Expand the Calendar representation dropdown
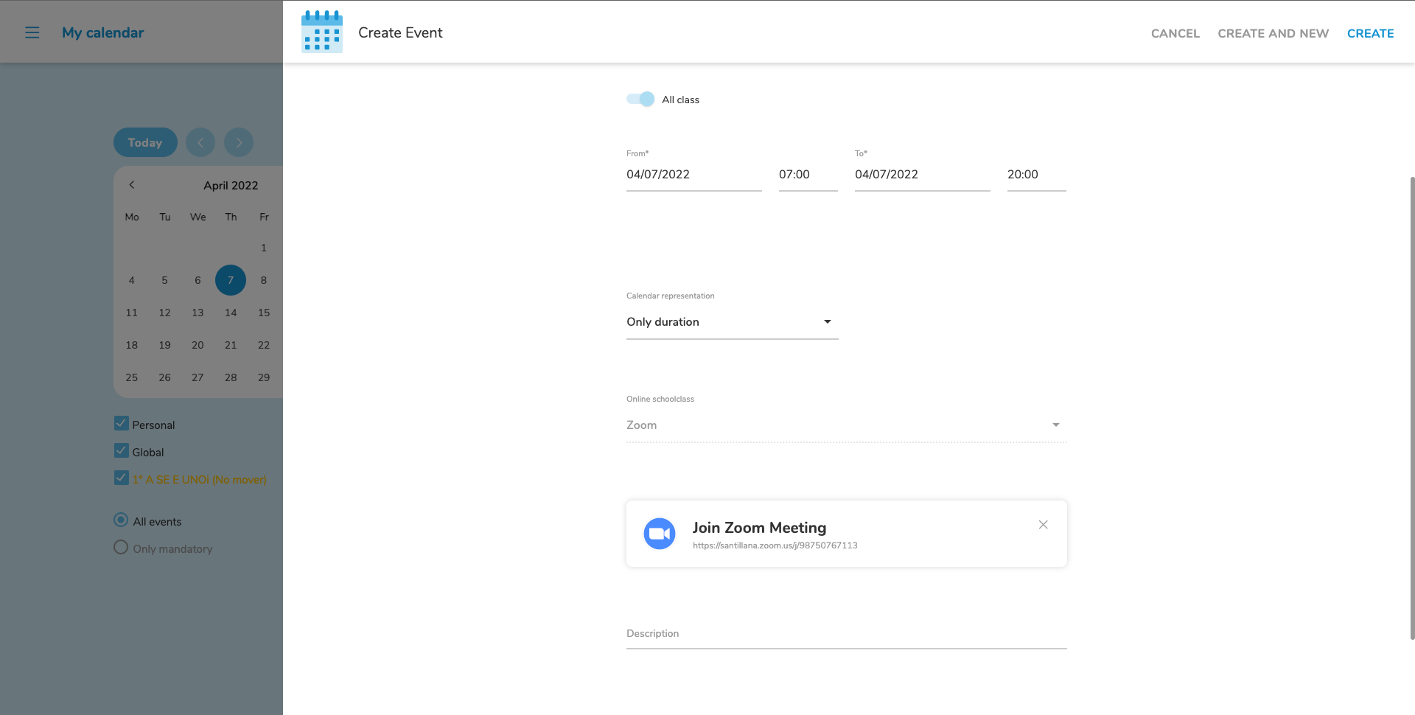This screenshot has width=1415, height=715. point(732,322)
